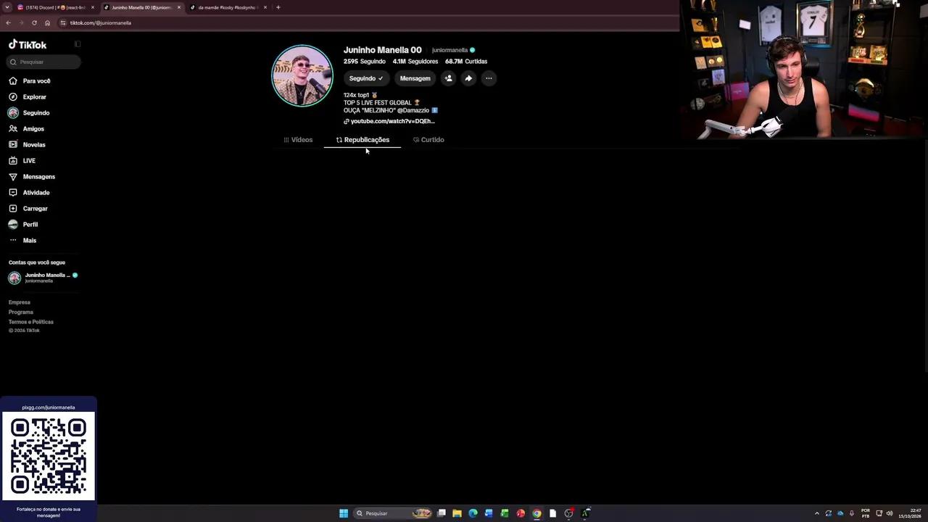Close the Juninho Manella browser tab
Screen dimensions: 928x522
(179, 7)
